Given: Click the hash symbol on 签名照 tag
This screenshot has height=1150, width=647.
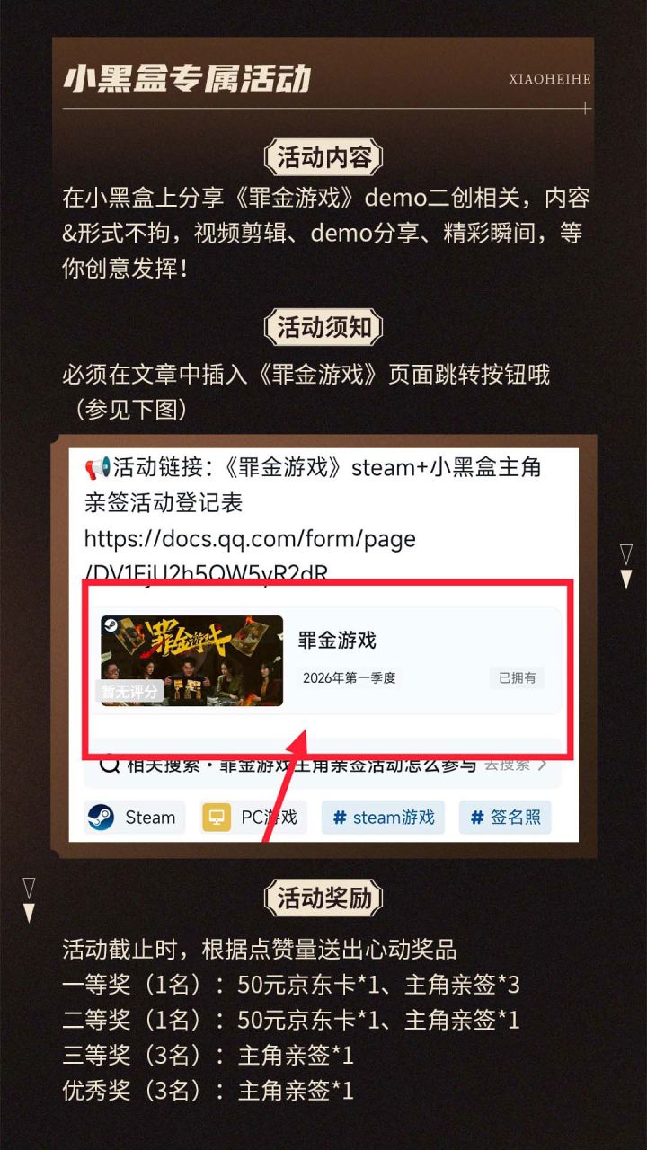Looking at the screenshot, I should tap(476, 818).
